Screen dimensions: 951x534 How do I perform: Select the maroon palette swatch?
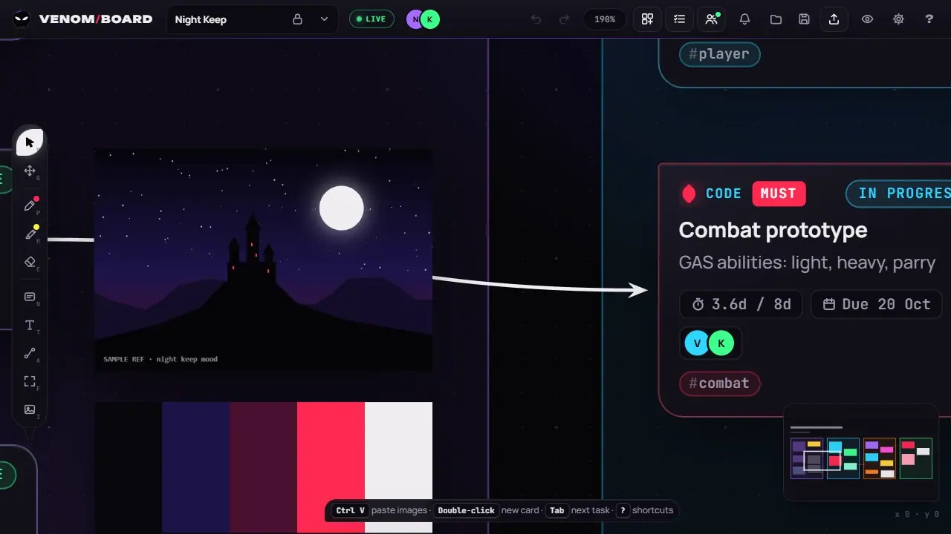(x=263, y=467)
